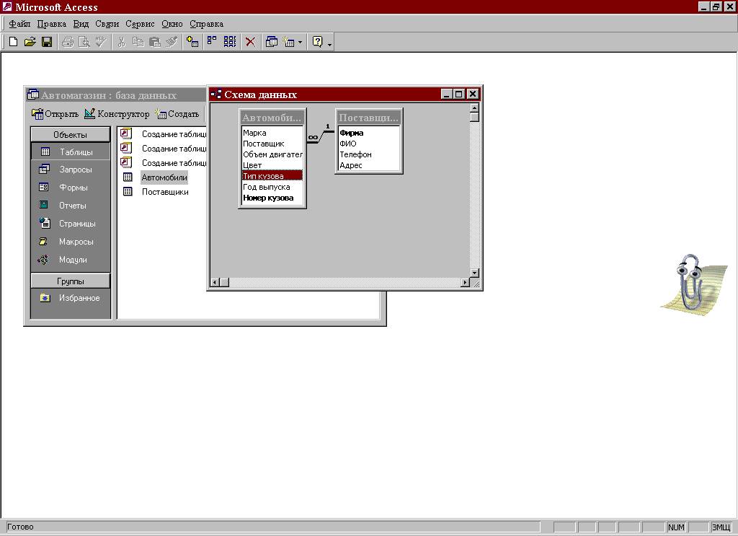Screen dimensions: 738x536
Task: Open the Окно menu
Action: 172,24
